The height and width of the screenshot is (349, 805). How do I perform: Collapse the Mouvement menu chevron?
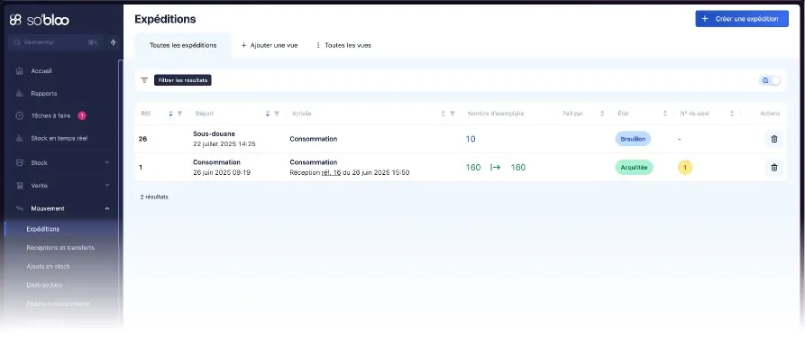107,208
